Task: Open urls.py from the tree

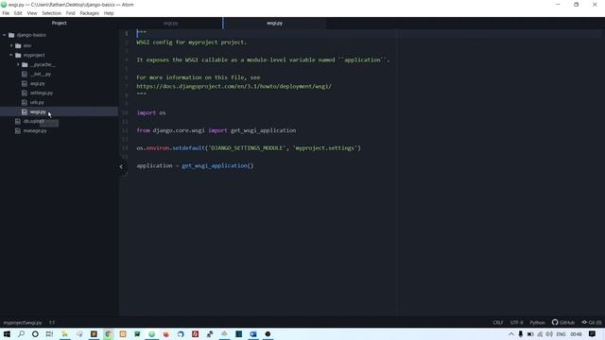Action: tap(37, 103)
